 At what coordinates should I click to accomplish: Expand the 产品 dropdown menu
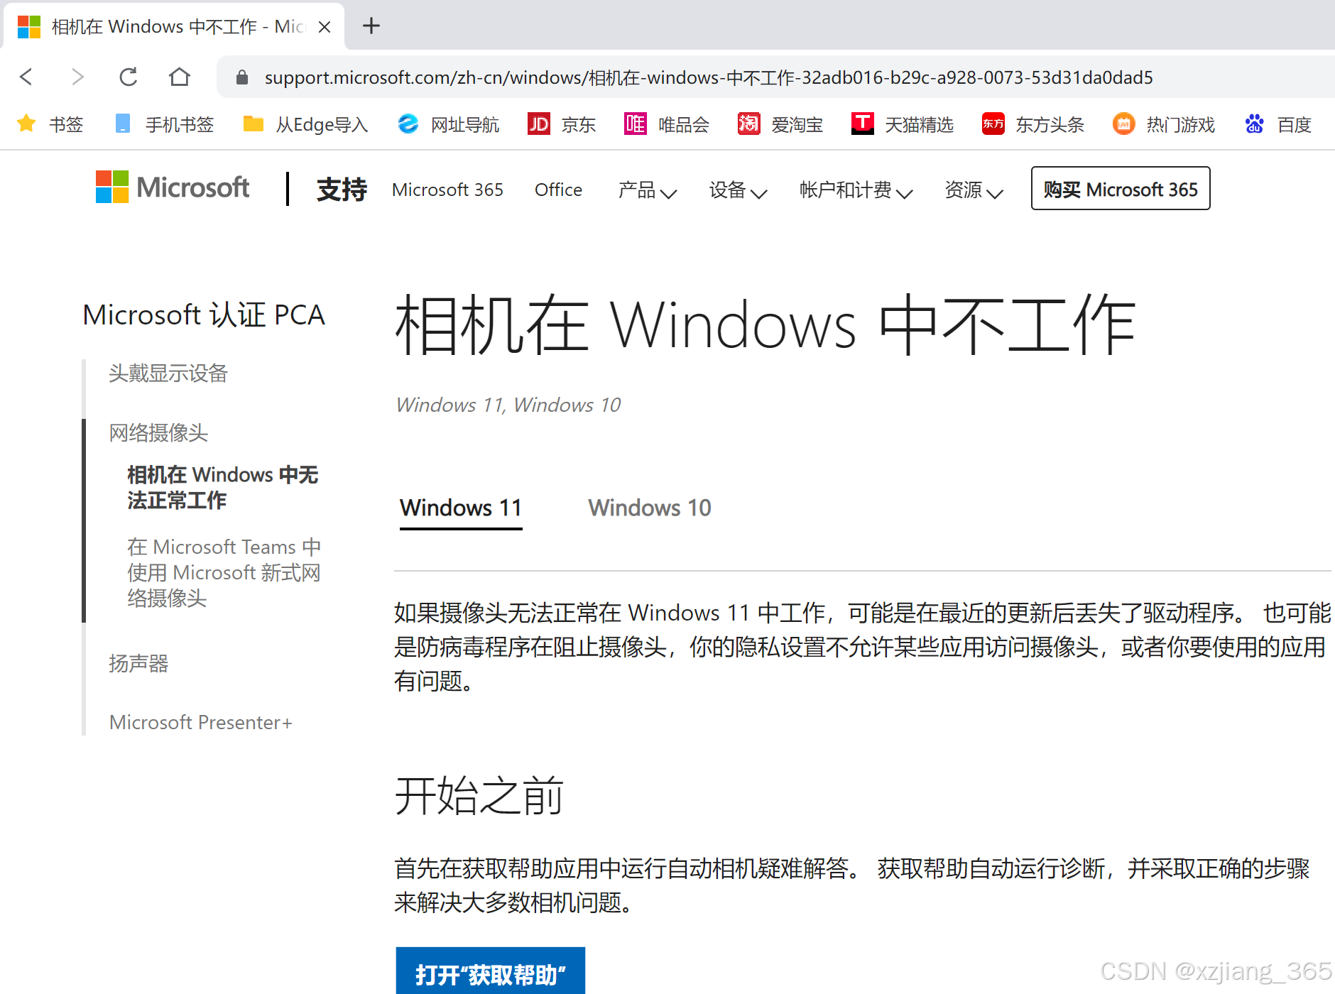(x=647, y=190)
